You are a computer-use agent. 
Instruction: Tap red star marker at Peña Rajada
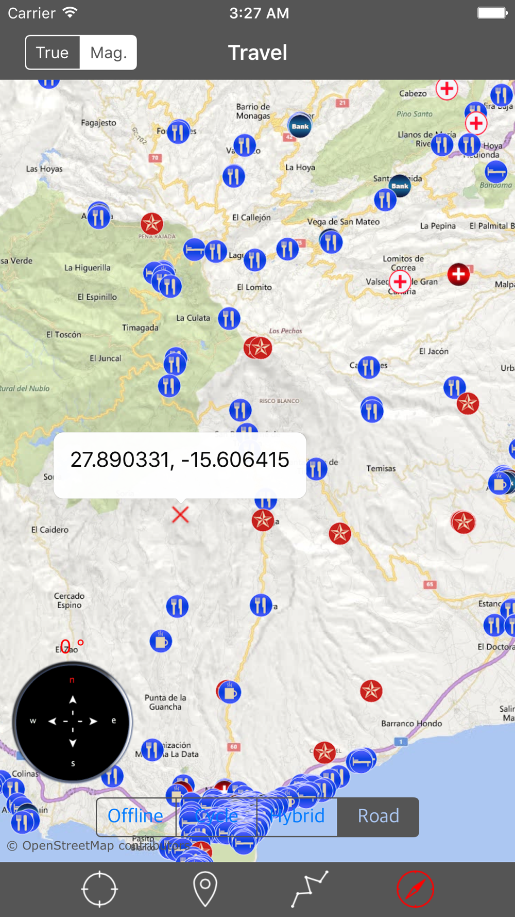[152, 223]
